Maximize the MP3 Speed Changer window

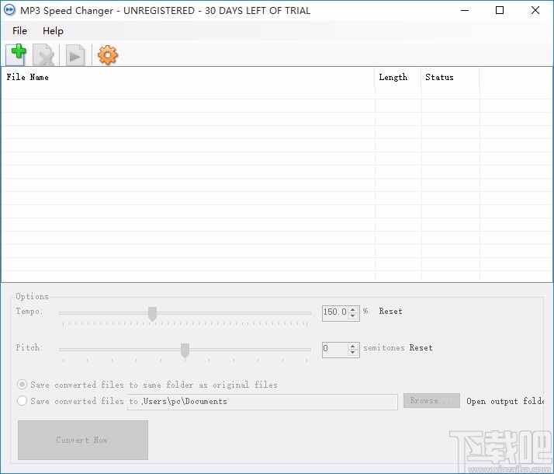[x=500, y=10]
